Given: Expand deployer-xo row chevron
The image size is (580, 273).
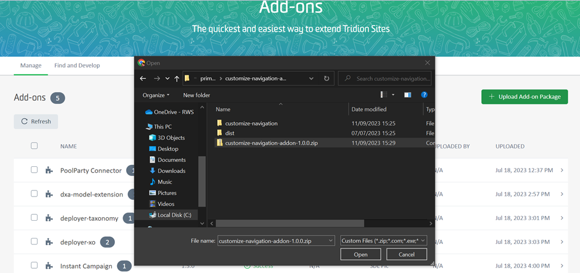Looking at the screenshot, I should (562, 242).
